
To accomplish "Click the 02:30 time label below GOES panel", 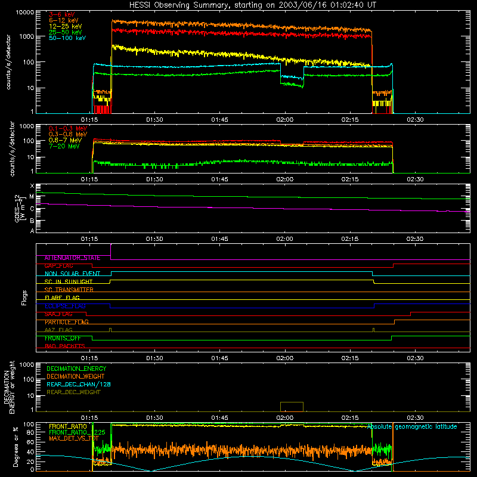I will click(x=415, y=239).
